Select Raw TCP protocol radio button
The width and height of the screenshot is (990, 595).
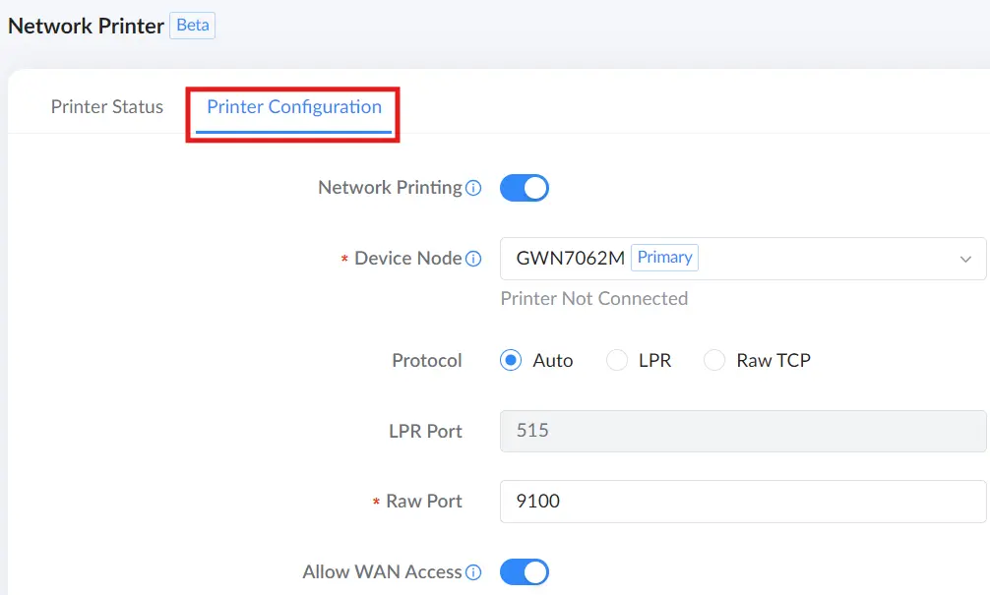point(714,360)
